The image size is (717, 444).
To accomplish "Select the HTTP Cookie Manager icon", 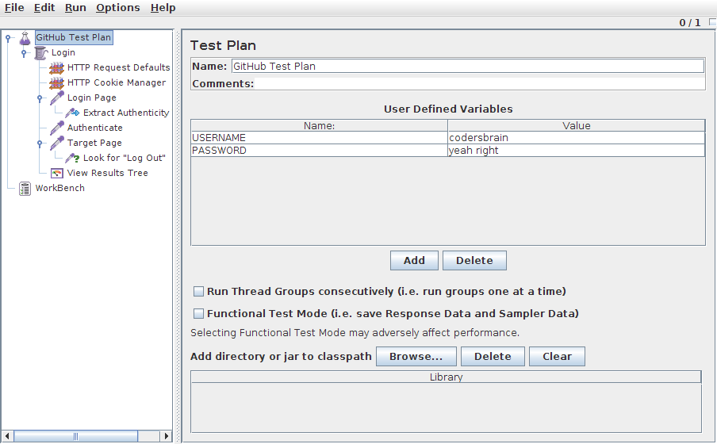I will point(56,82).
